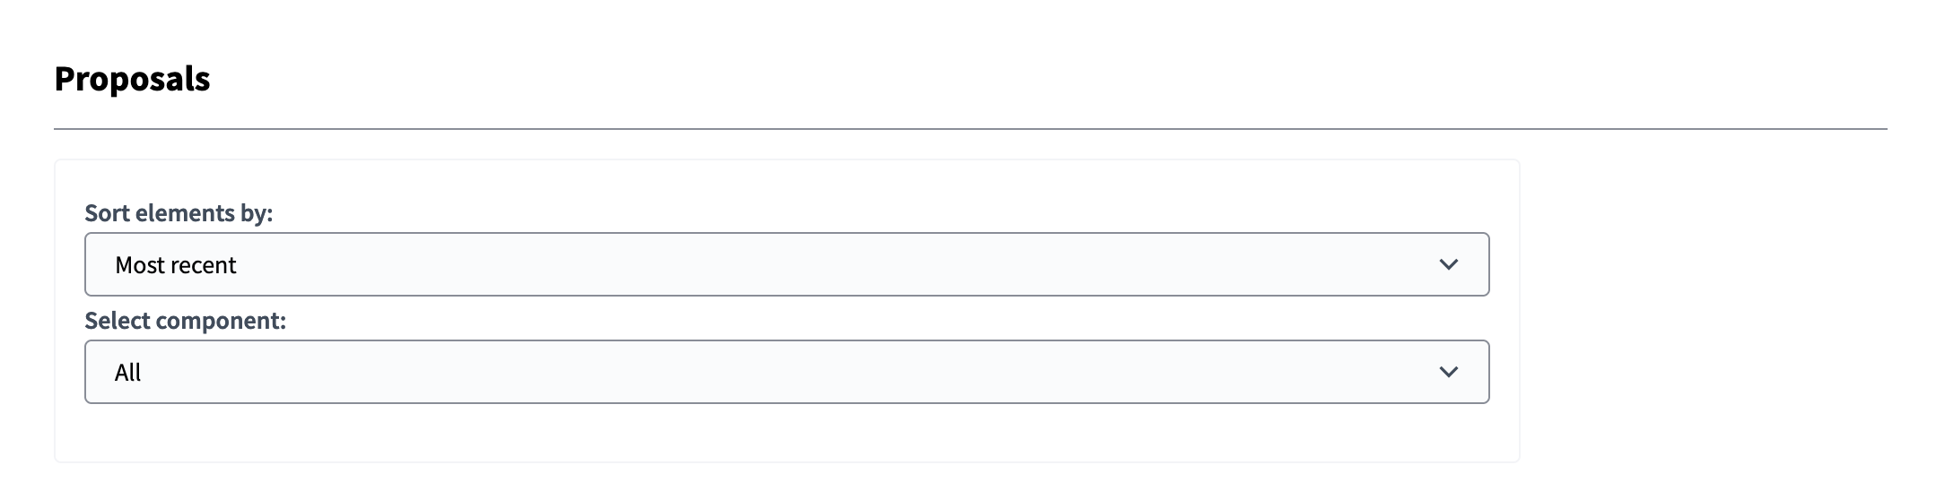This screenshot has height=482, width=1945.
Task: Focus the sort order combo box
Action: [786, 264]
